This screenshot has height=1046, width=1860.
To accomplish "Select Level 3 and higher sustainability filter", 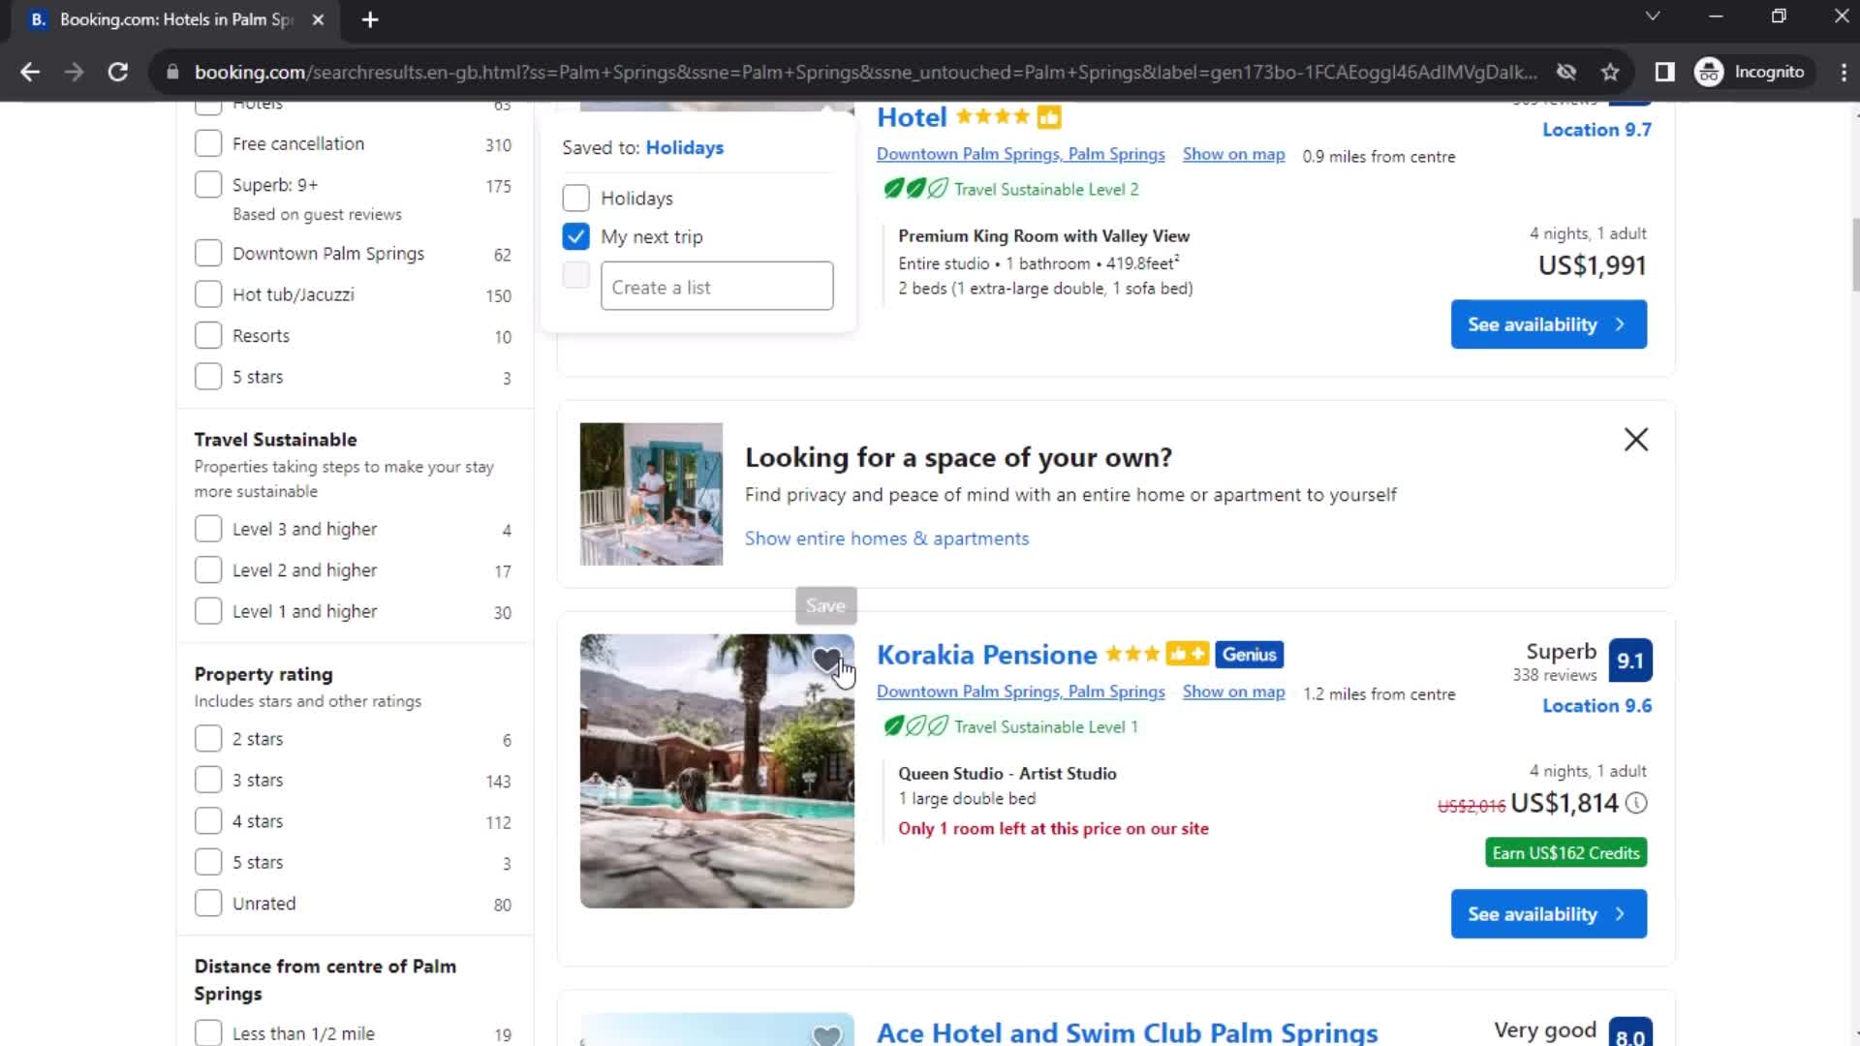I will 208,529.
